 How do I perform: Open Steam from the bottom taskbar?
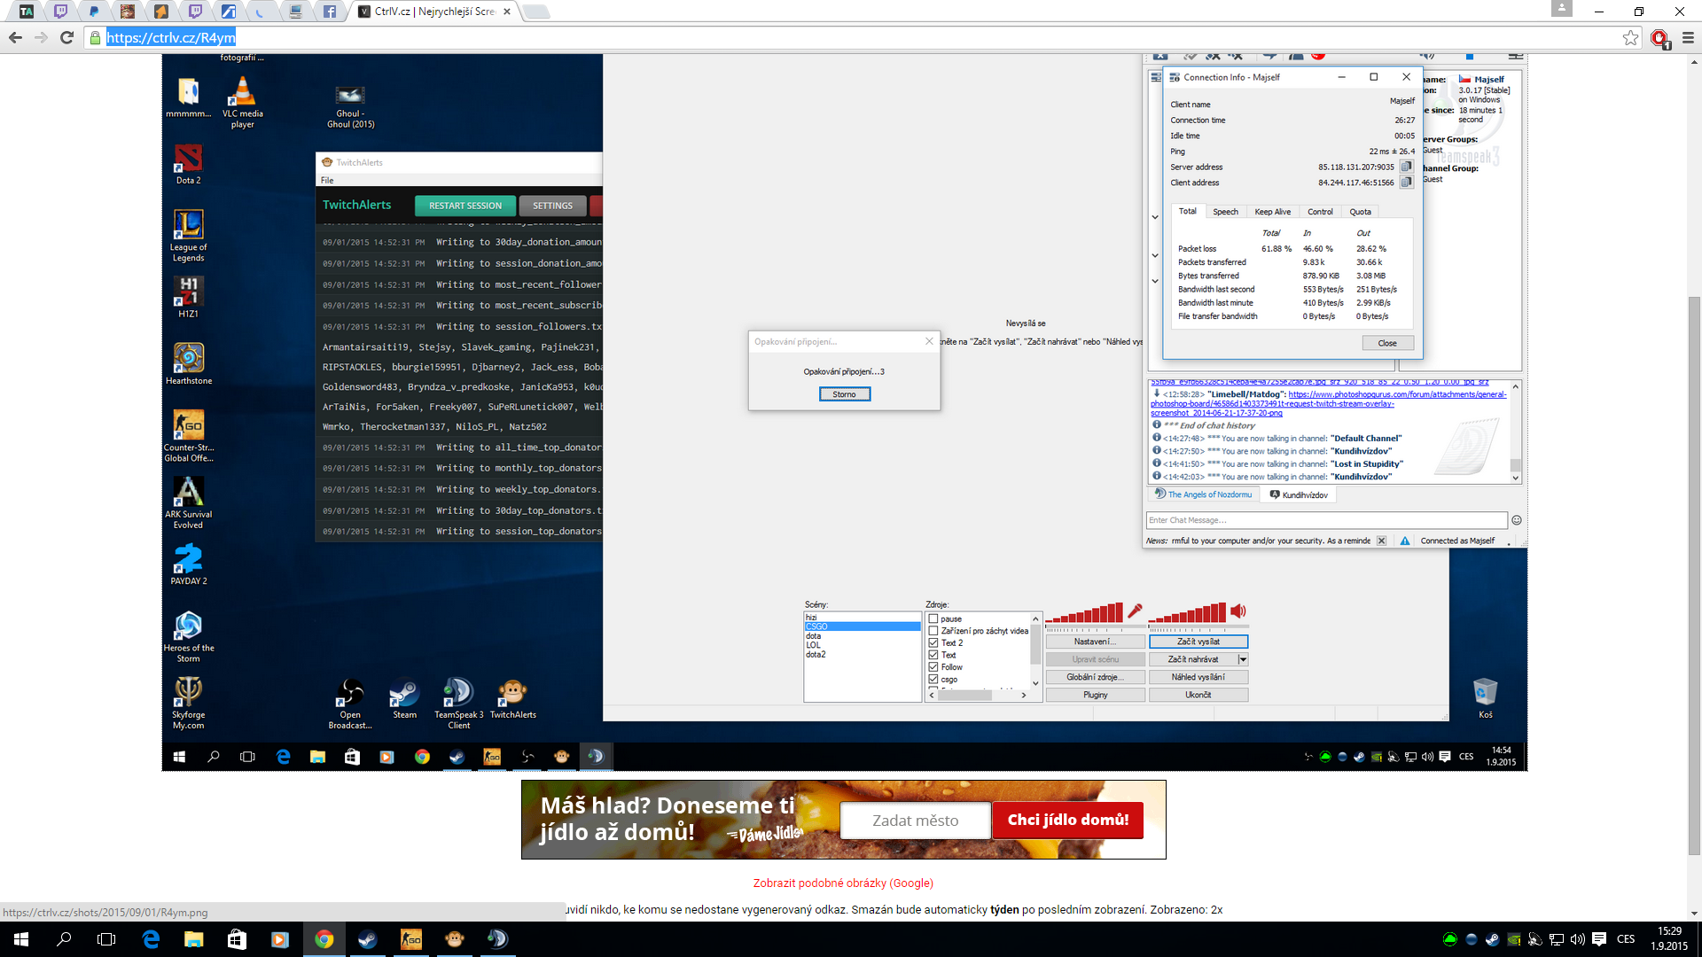tap(367, 939)
